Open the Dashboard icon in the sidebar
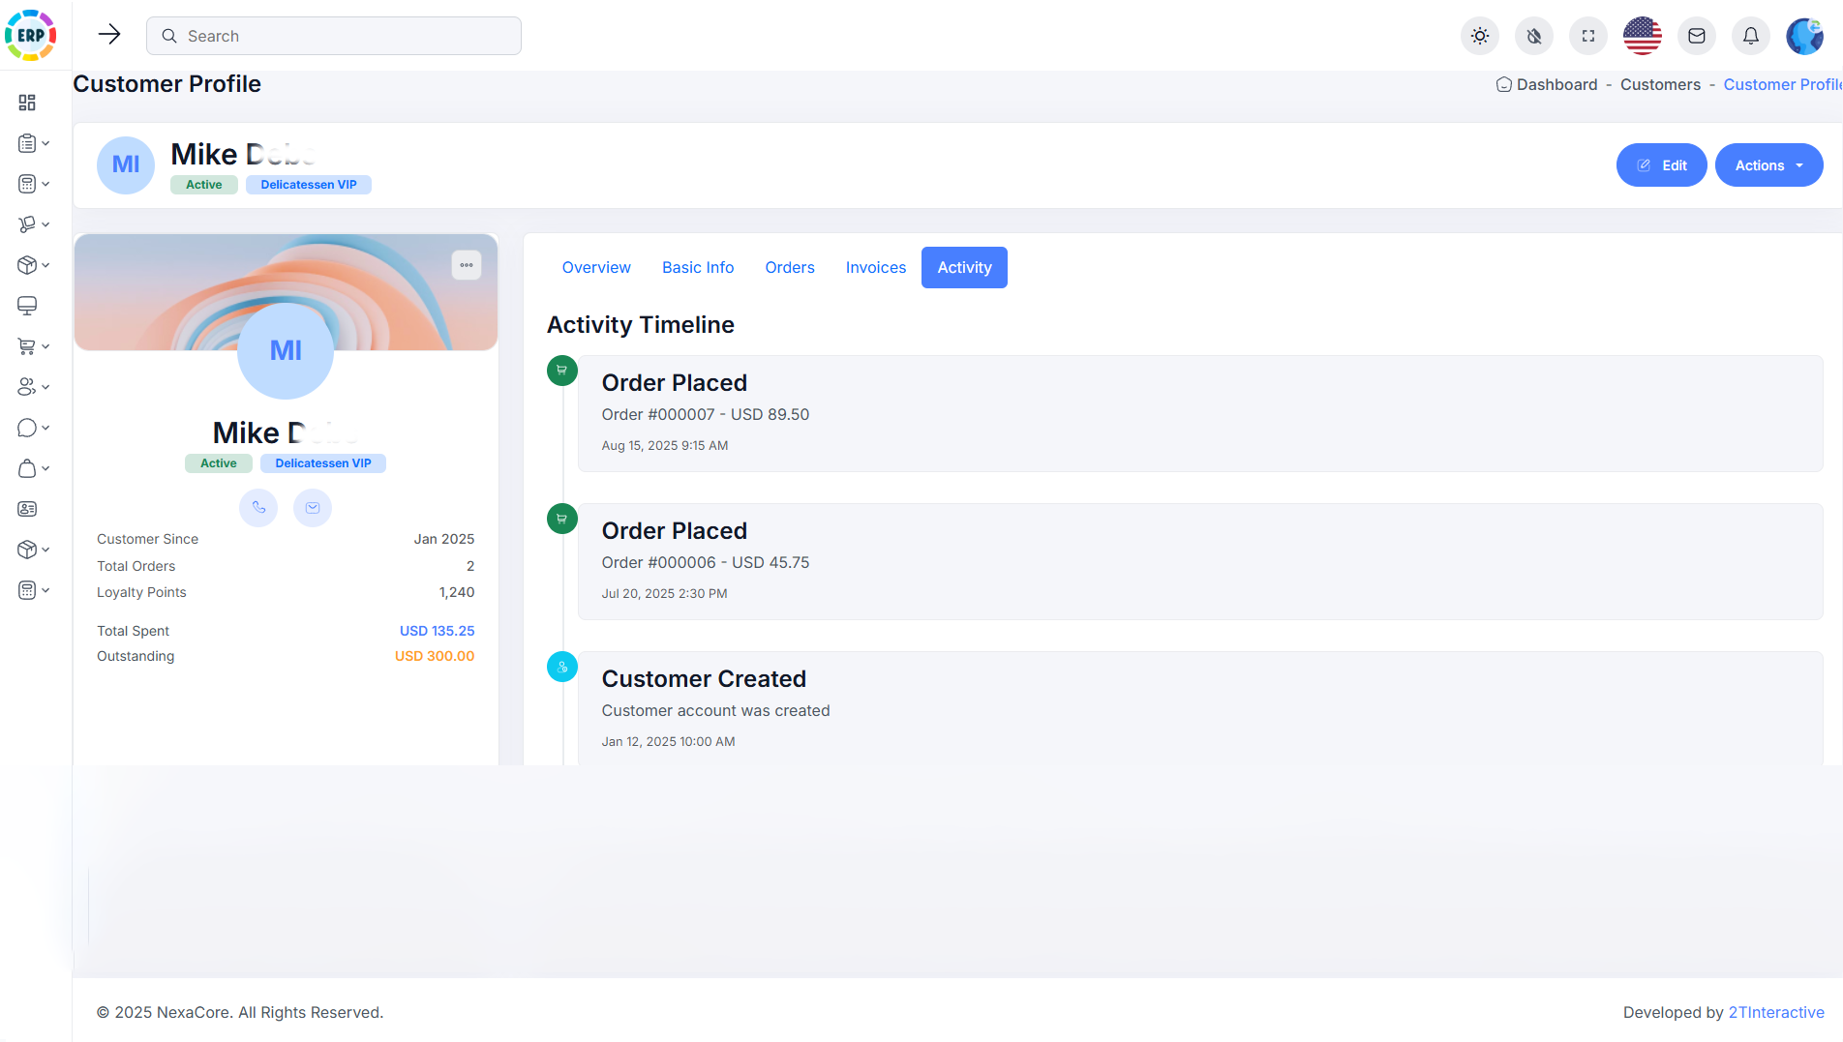The image size is (1843, 1042). point(26,103)
